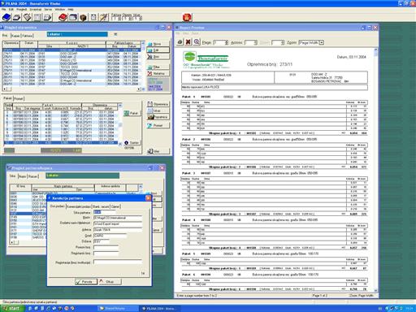
Task: Click the red exit icon in main toolbar
Action: (x=187, y=18)
